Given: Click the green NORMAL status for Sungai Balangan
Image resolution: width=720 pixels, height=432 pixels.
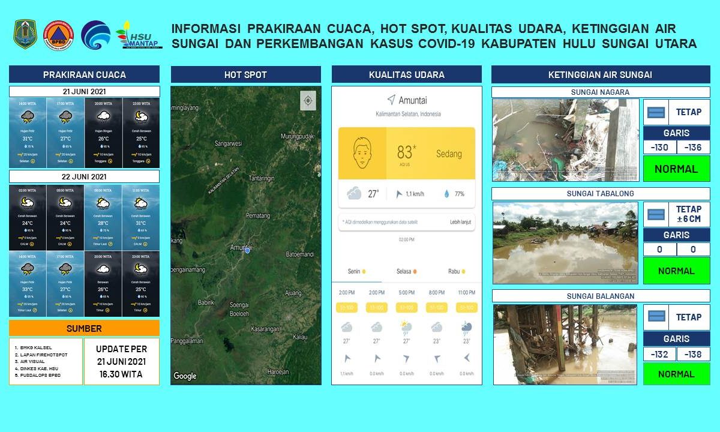Looking at the screenshot, I should (676, 374).
